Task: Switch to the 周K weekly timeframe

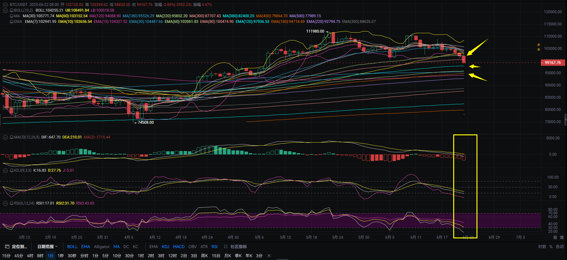Action: point(205,256)
